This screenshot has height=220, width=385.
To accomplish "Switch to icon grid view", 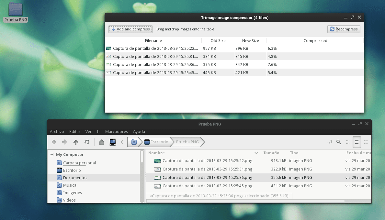I will click(347, 142).
